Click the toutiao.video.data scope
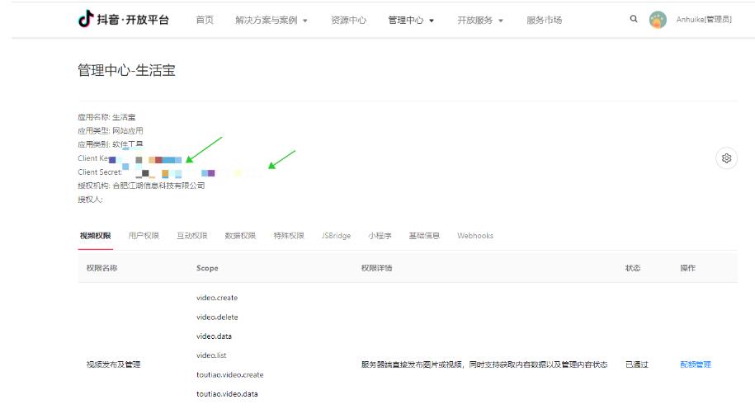Viewport: 755px width, 409px height. pyautogui.click(x=227, y=393)
